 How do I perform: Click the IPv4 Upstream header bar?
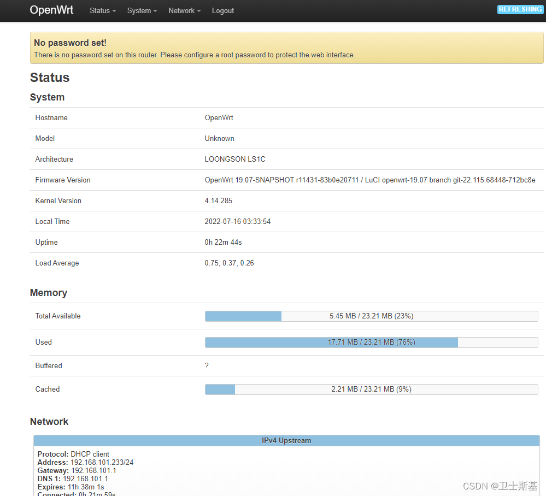[286, 441]
